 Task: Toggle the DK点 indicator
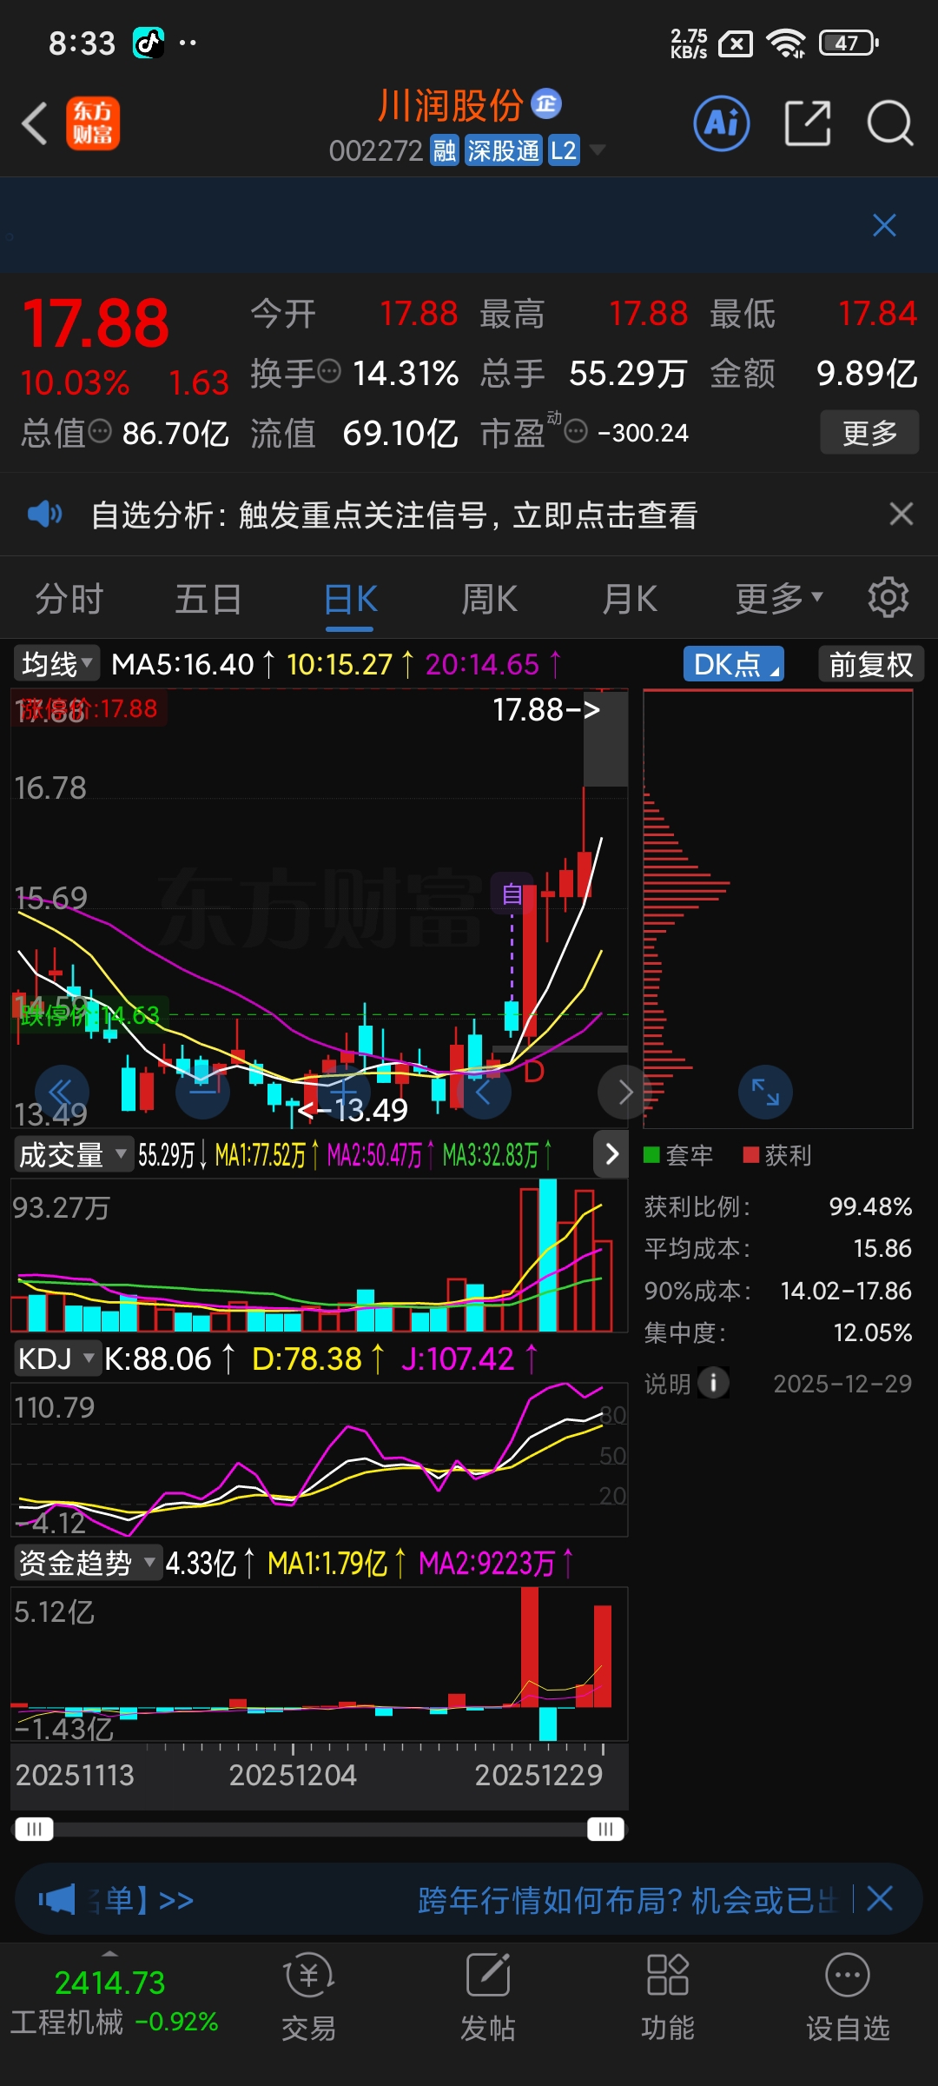pos(734,664)
